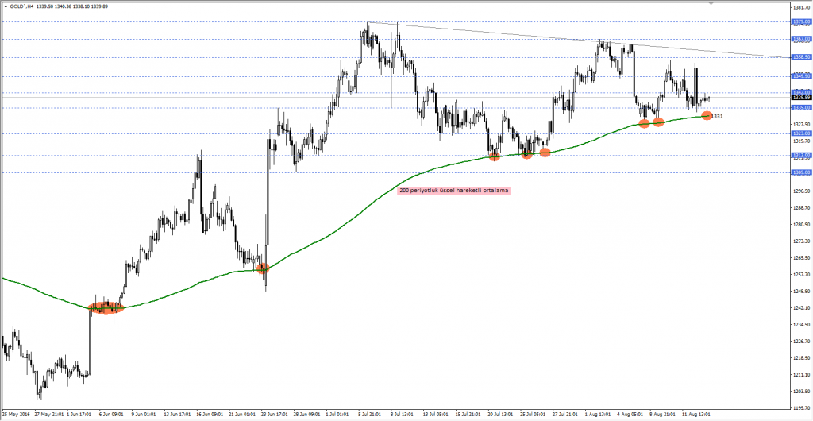Screen dimensions: 813x421
Task: Select the '200 periyotluk üssel hareketli ortalama' label
Action: point(453,191)
